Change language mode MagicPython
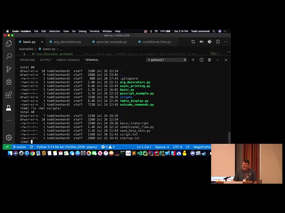This screenshot has height=213, width=285. pyautogui.click(x=202, y=147)
